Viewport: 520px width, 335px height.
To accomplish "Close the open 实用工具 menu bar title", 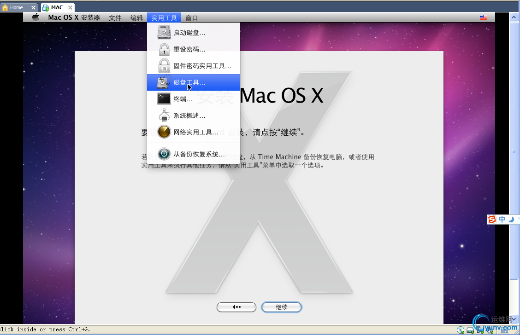I will pyautogui.click(x=164, y=18).
